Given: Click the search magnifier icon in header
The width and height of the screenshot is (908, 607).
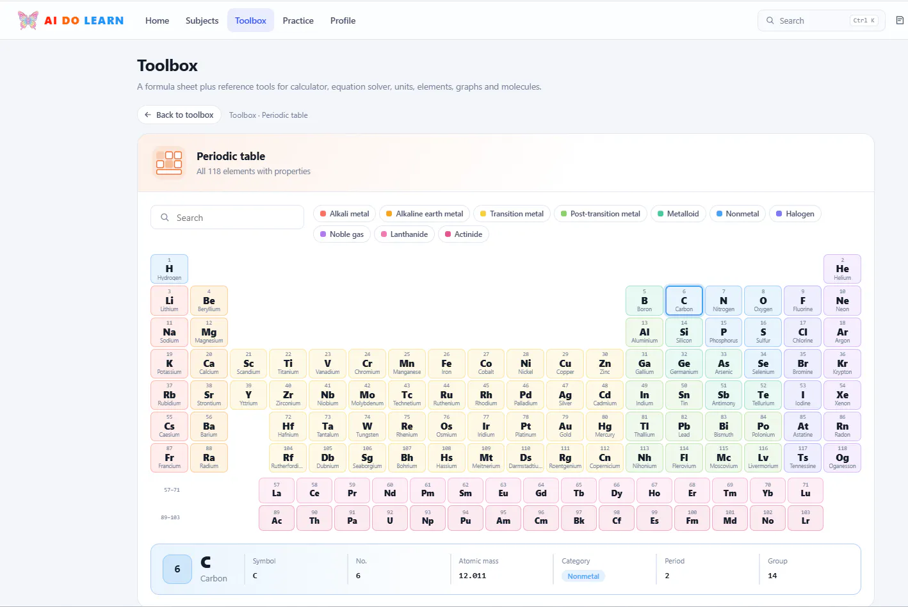Looking at the screenshot, I should 770,20.
